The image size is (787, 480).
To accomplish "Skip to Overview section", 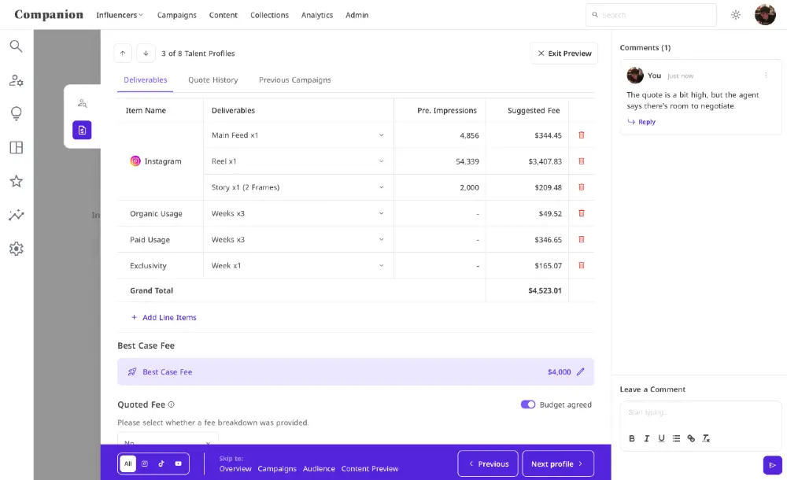I will click(235, 468).
